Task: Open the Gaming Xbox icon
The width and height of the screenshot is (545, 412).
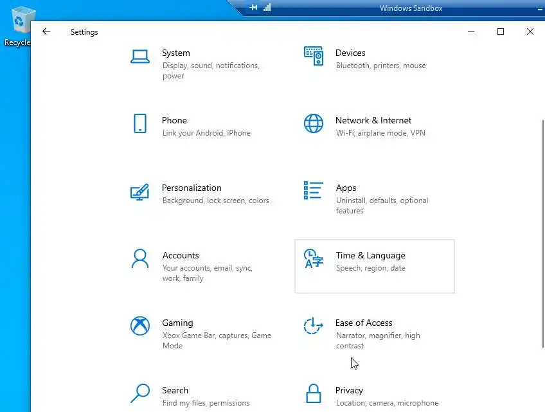Action: point(140,326)
